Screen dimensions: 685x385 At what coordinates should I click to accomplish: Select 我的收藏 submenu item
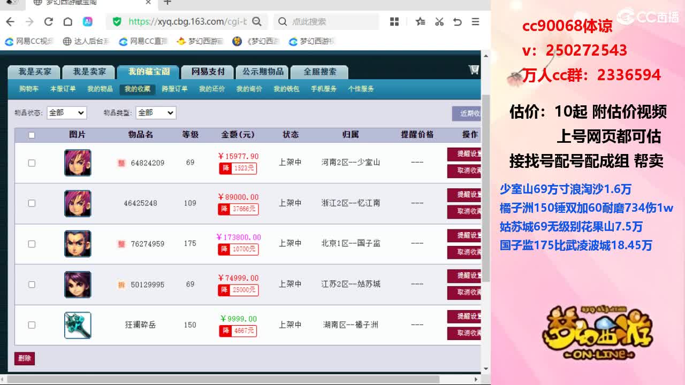138,89
